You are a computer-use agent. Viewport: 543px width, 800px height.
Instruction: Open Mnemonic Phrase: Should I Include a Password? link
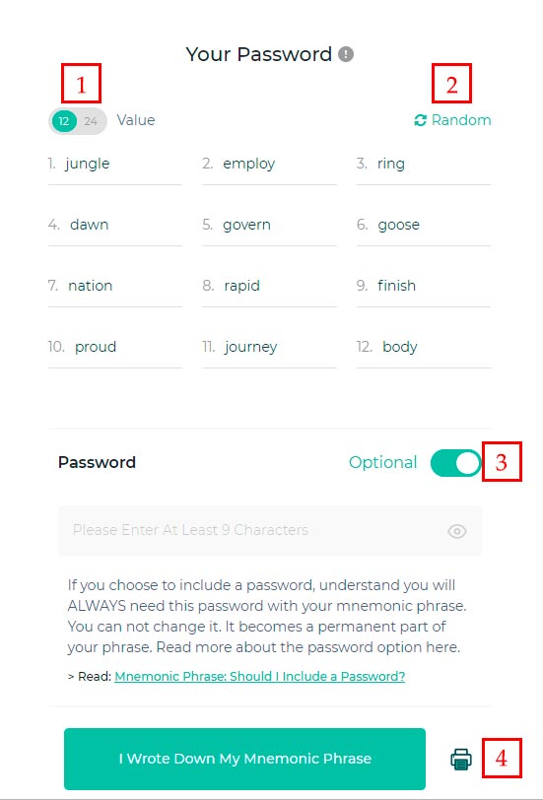[260, 677]
